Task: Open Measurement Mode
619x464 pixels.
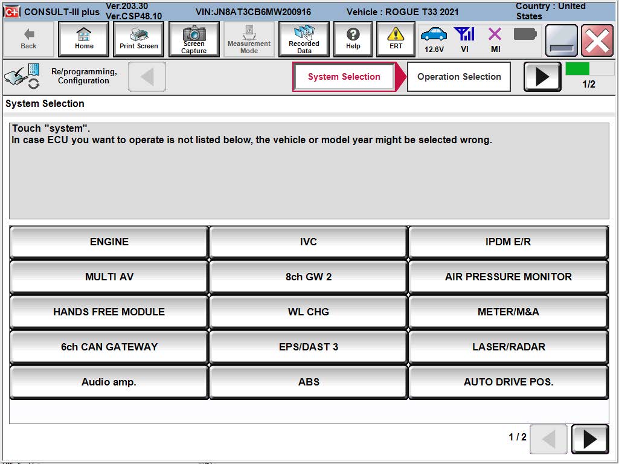Action: (x=249, y=39)
